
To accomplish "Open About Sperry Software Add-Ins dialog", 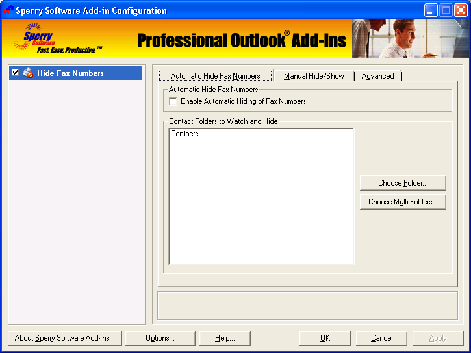I will pos(65,338).
